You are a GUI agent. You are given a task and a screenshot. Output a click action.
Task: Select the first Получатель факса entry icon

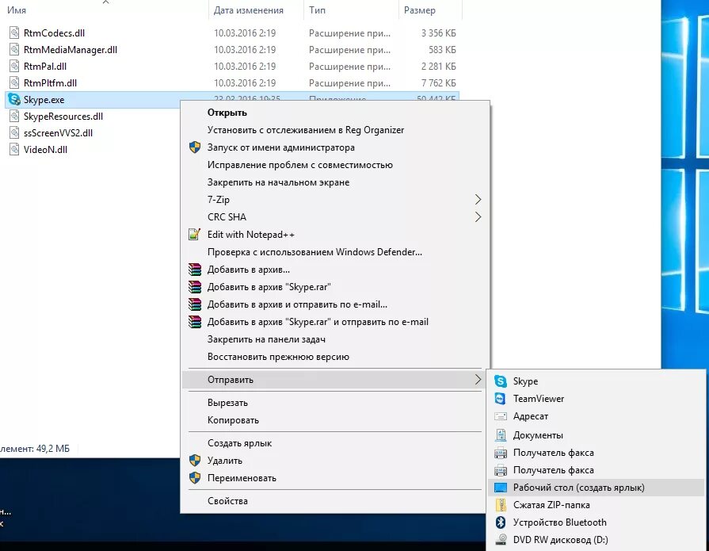coord(501,453)
